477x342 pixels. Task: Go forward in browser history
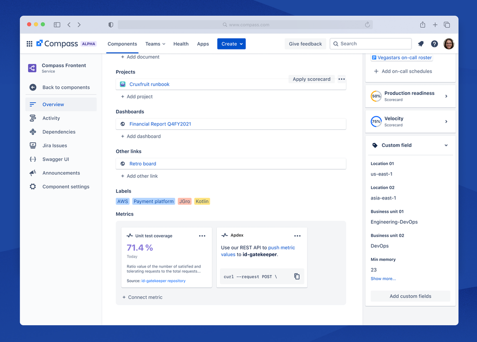coord(79,25)
